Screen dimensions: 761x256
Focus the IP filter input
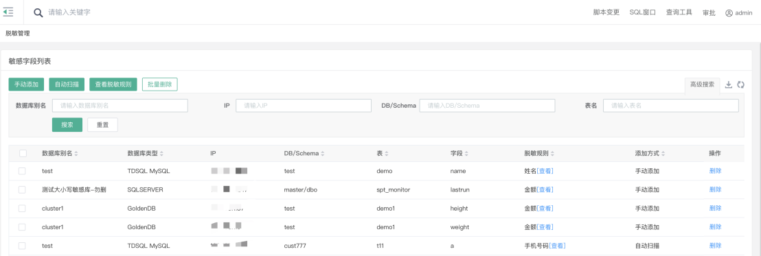click(304, 105)
